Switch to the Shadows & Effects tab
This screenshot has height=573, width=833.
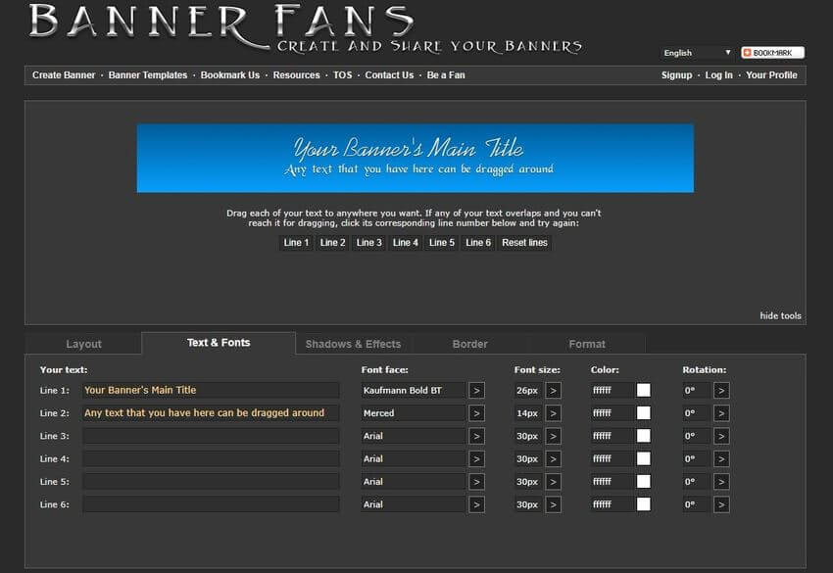353,344
